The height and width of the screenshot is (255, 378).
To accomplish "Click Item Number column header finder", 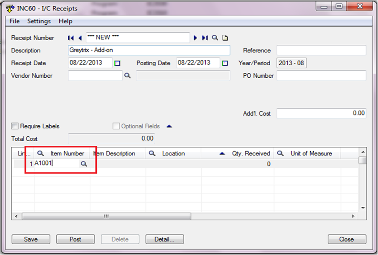I will click(41, 153).
